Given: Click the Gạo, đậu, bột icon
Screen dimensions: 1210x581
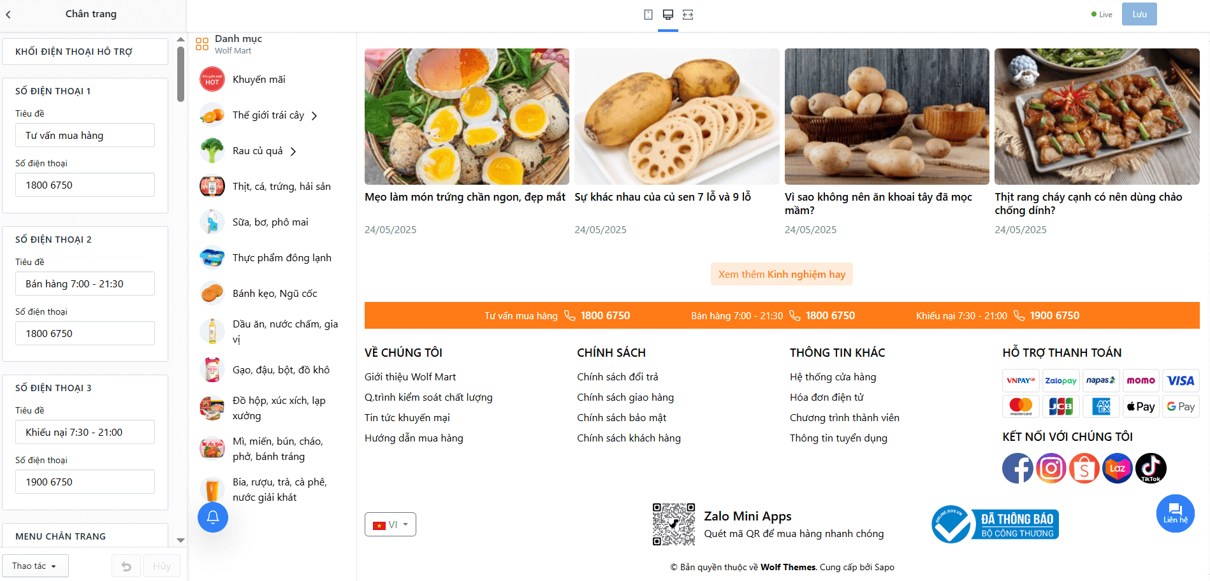Looking at the screenshot, I should pyautogui.click(x=212, y=370).
